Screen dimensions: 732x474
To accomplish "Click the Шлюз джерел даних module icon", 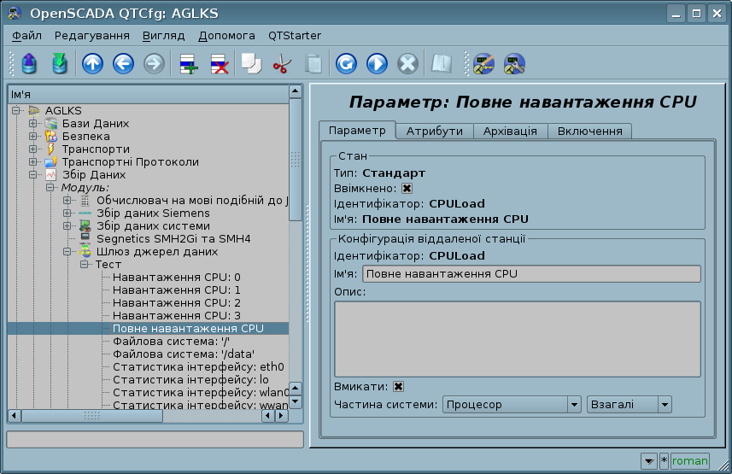I will pos(85,252).
